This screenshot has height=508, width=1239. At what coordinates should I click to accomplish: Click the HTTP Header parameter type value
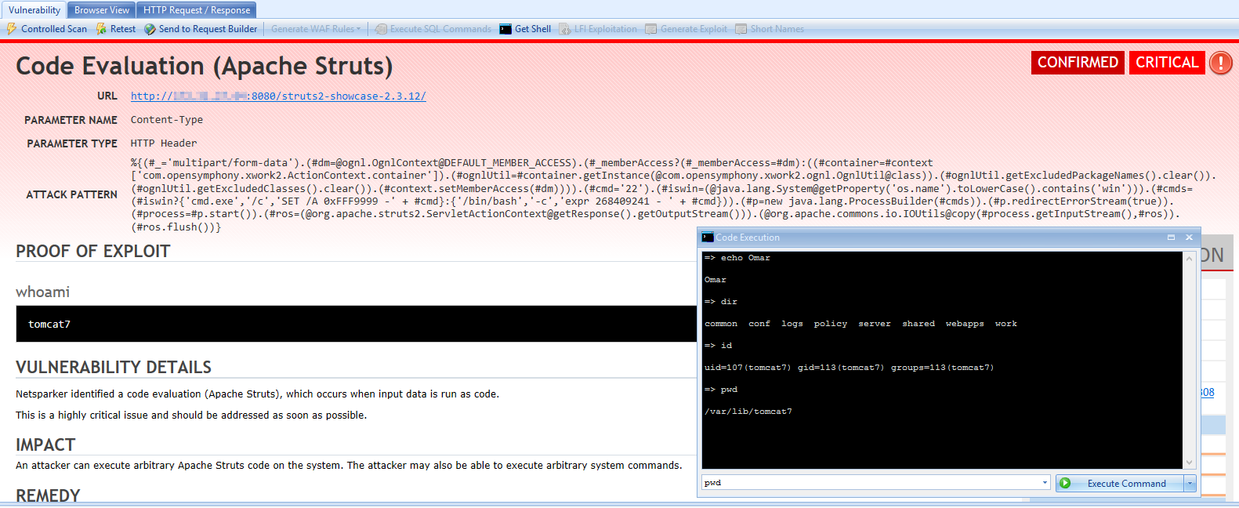coord(164,143)
